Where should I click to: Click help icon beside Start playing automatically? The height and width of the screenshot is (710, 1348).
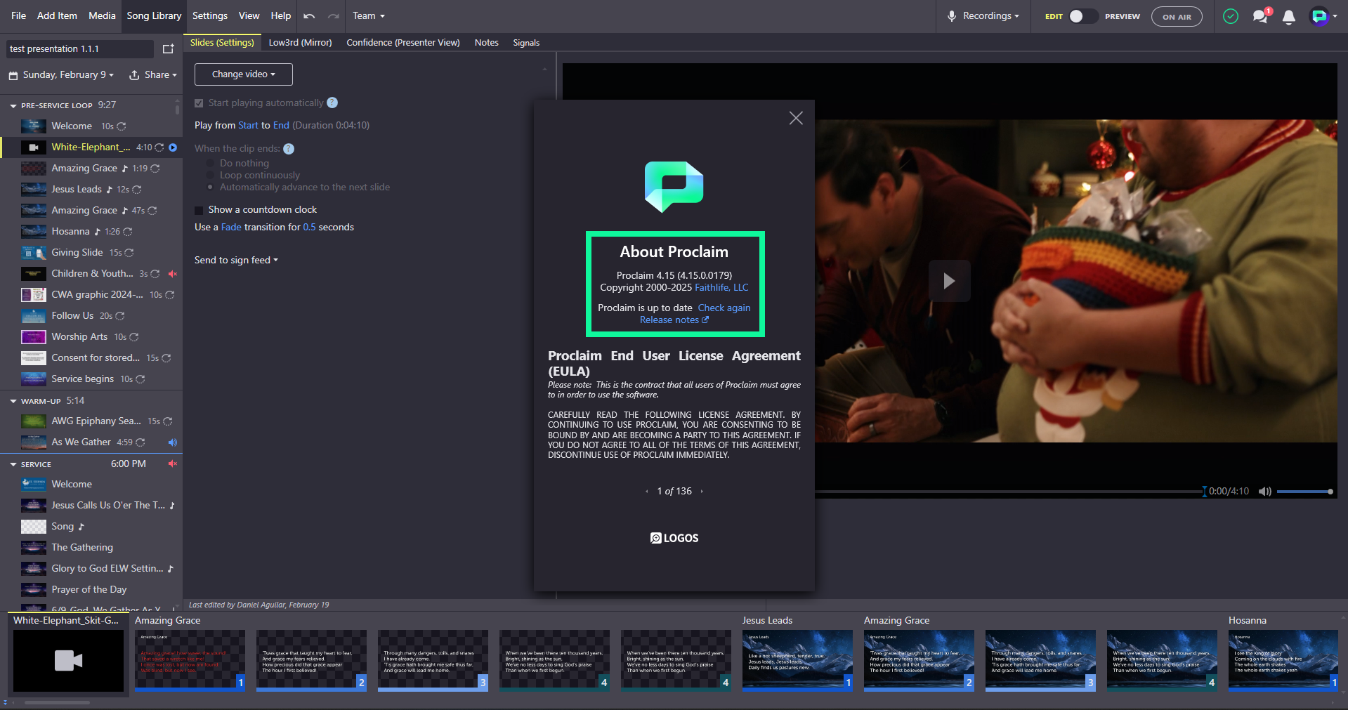(332, 103)
